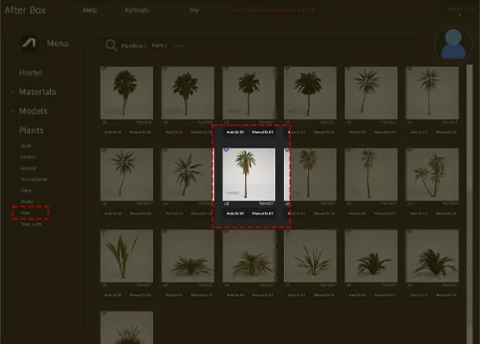Select the Palm022 thumbnail
Screen dimensions: 480x344
310,94
